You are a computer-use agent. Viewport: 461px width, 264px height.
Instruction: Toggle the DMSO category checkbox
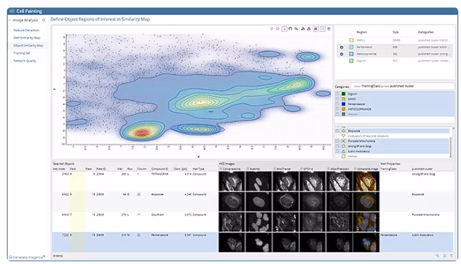pos(337,98)
